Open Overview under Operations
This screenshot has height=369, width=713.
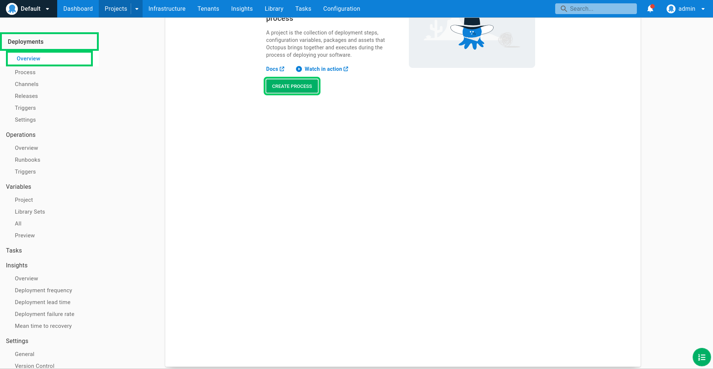coord(26,148)
